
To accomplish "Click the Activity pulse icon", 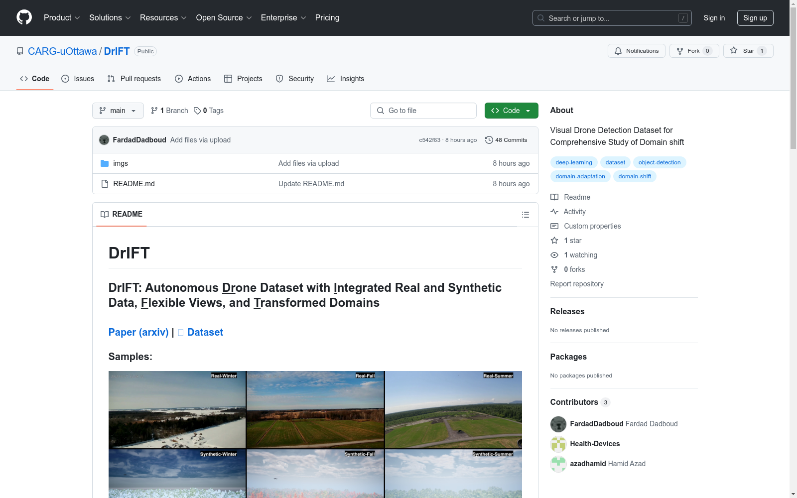I will [x=554, y=212].
